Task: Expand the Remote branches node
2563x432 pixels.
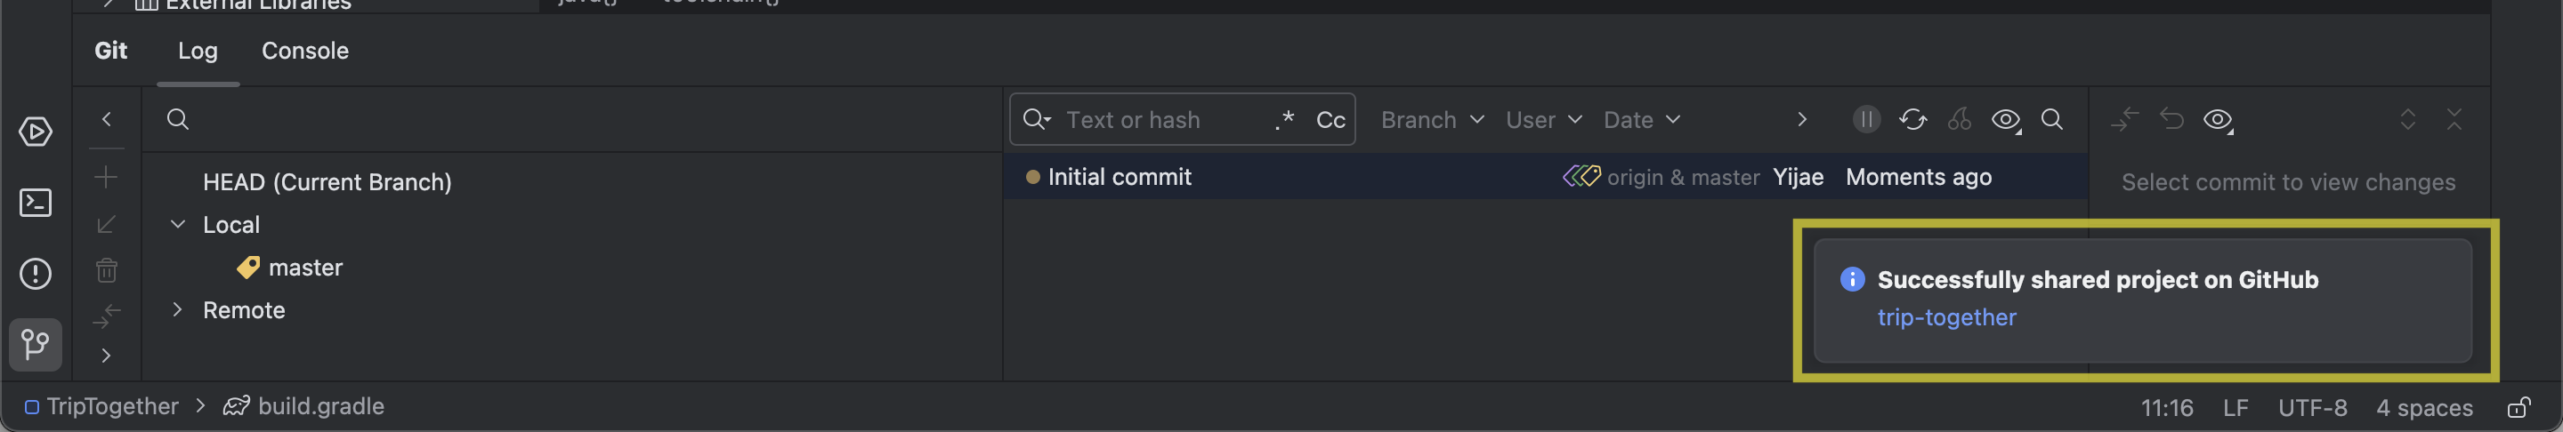Action: click(177, 310)
